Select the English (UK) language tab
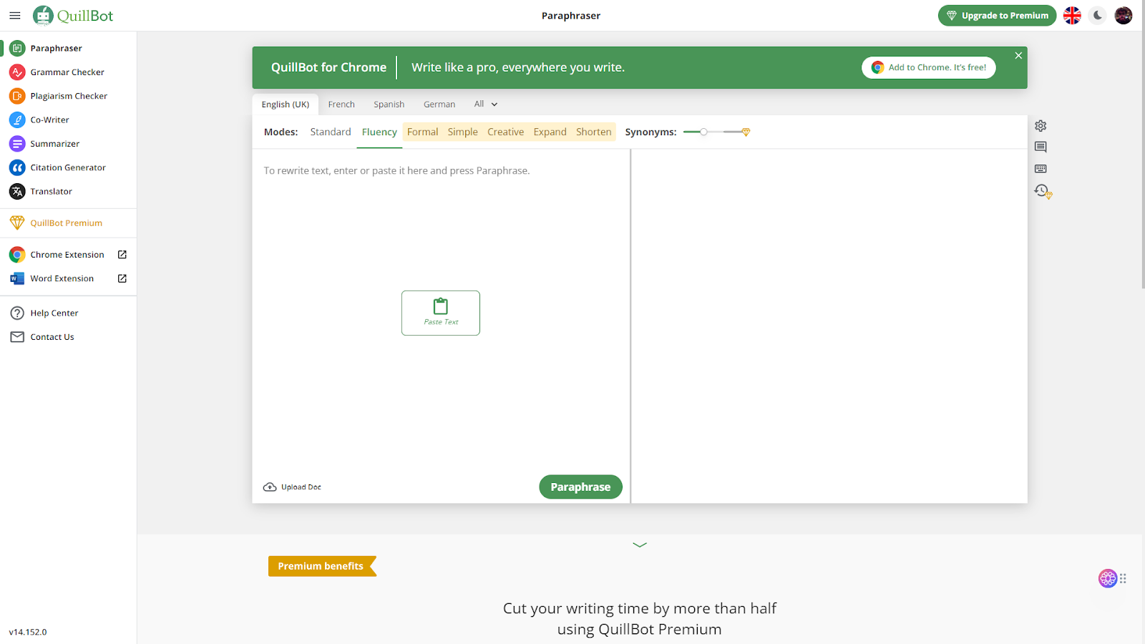The width and height of the screenshot is (1145, 644). 286,104
